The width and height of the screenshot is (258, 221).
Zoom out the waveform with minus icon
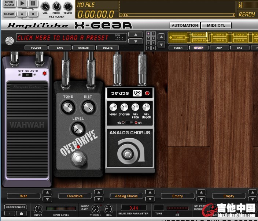point(121,15)
